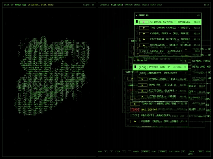This screenshot has height=159, width=213.
Task: Play the highlighted Fictional Glyphs track in Cache 28
Action: [144, 22]
